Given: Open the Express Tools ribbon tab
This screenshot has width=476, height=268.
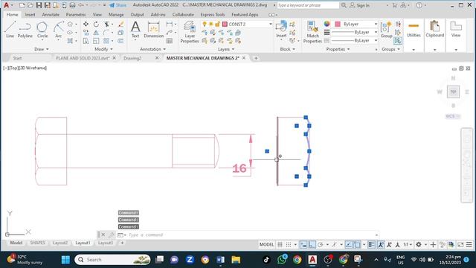Looking at the screenshot, I should pyautogui.click(x=213, y=15).
